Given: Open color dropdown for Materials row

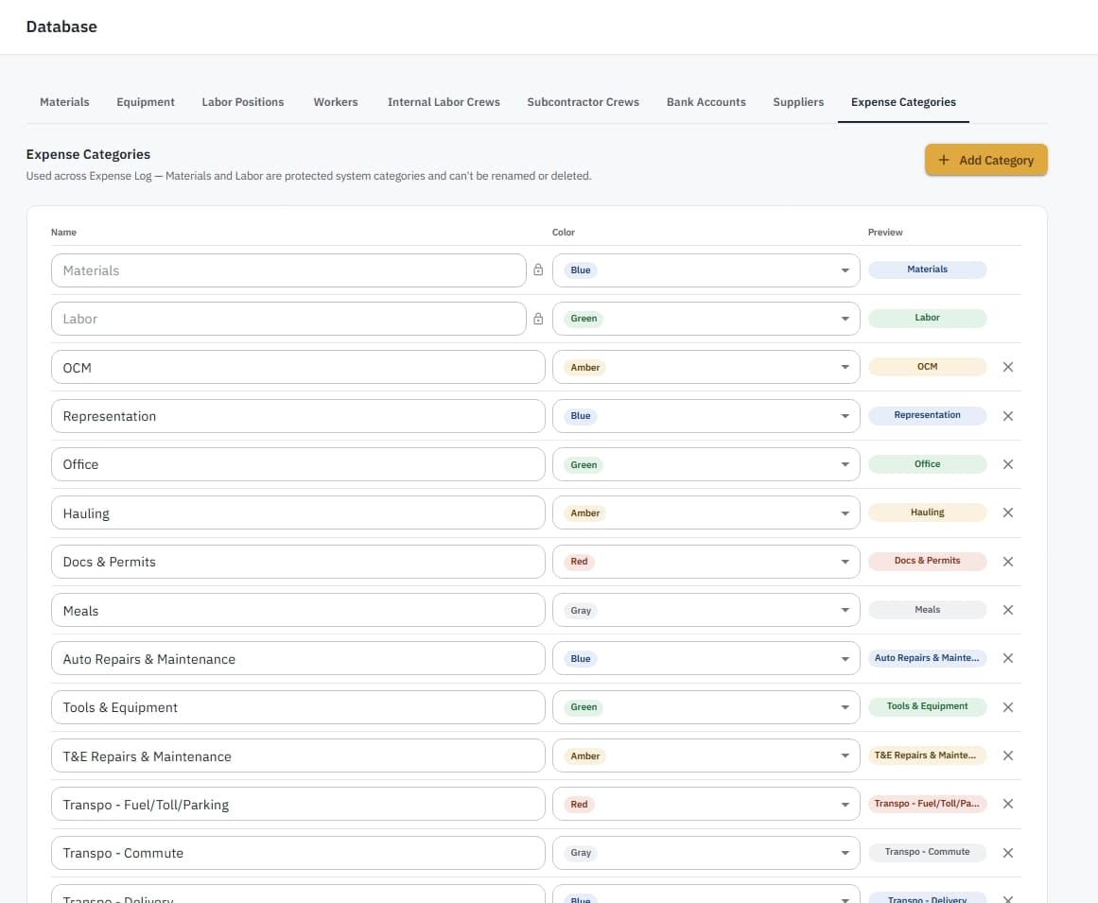Looking at the screenshot, I should 706,270.
